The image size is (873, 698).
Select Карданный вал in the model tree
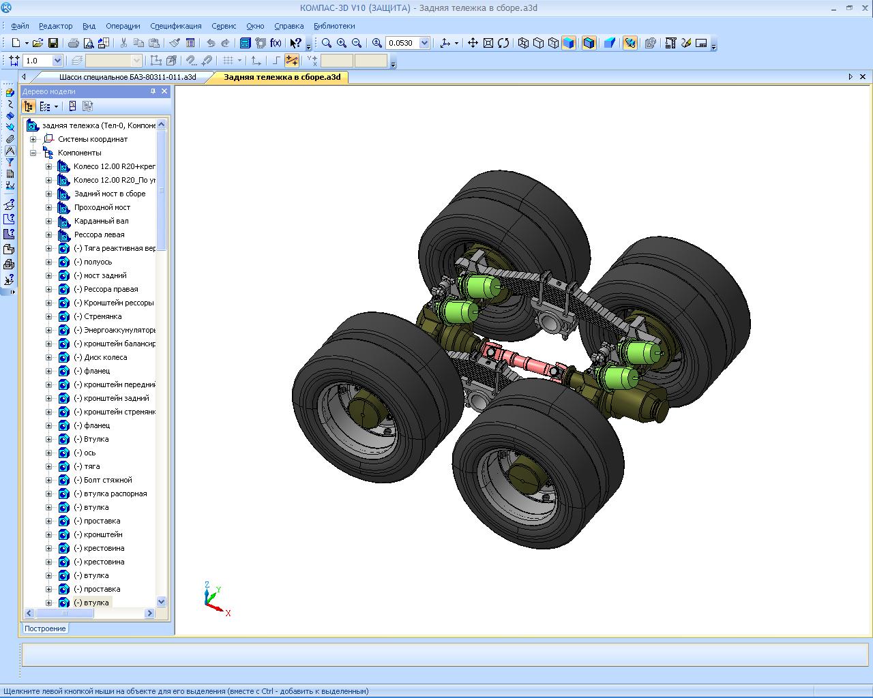coord(101,221)
